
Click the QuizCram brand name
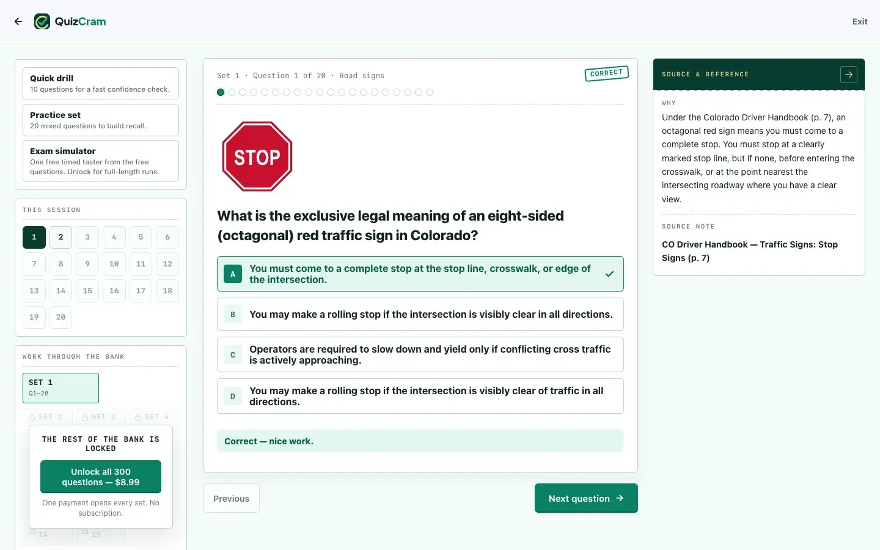[x=80, y=21]
